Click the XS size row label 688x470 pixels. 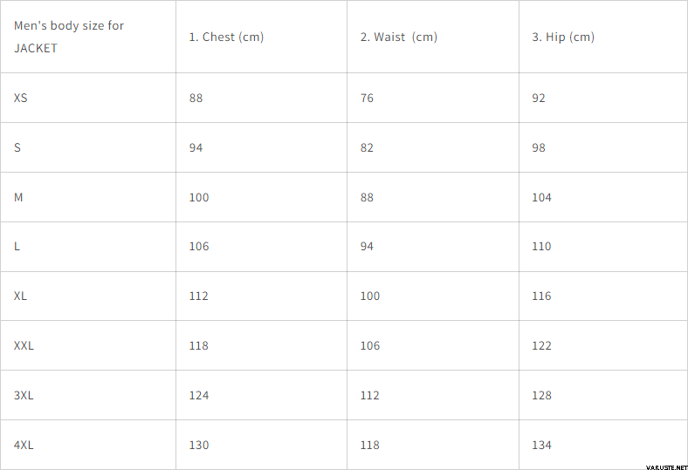(21, 98)
